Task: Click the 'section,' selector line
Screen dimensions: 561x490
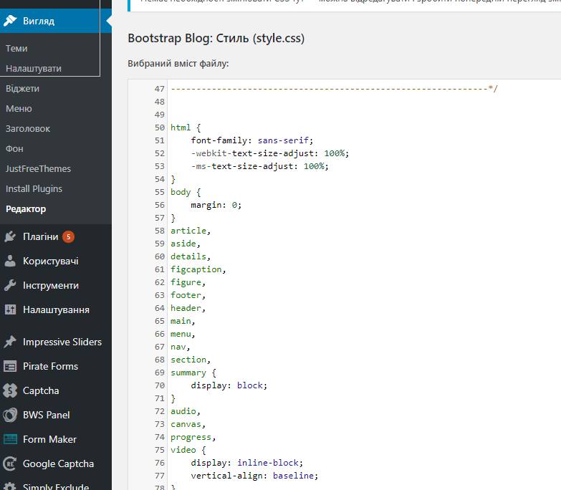Action: [191, 360]
